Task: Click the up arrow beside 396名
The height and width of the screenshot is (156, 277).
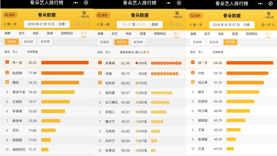Action: click(136, 63)
